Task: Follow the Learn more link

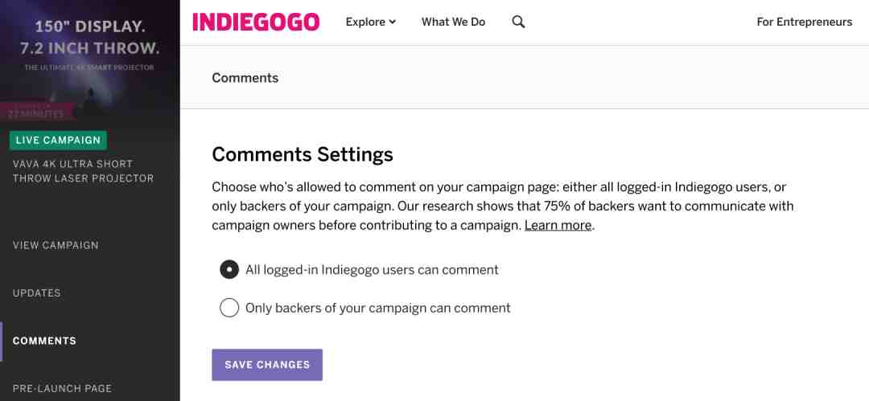Action: tap(558, 226)
